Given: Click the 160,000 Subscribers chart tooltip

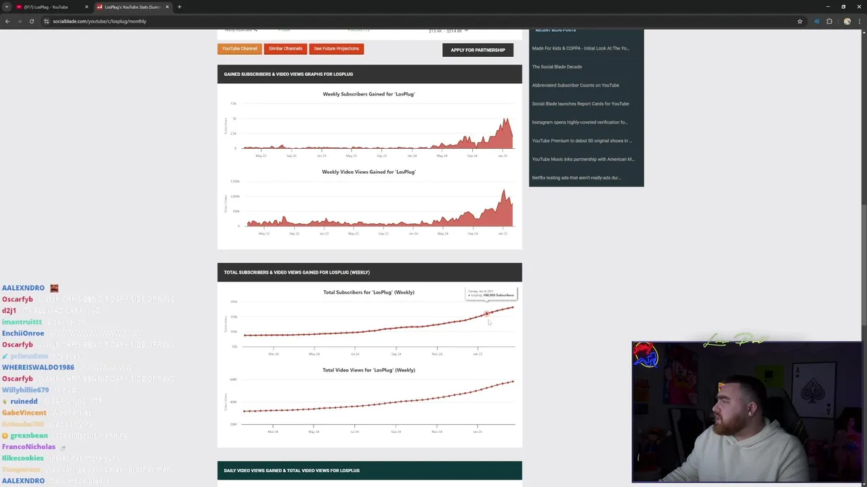Looking at the screenshot, I should point(491,294).
